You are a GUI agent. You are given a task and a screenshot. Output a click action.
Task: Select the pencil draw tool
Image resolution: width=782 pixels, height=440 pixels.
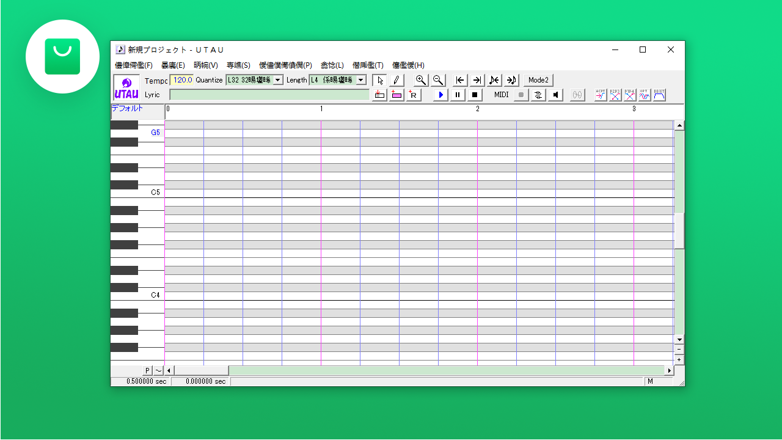click(396, 80)
